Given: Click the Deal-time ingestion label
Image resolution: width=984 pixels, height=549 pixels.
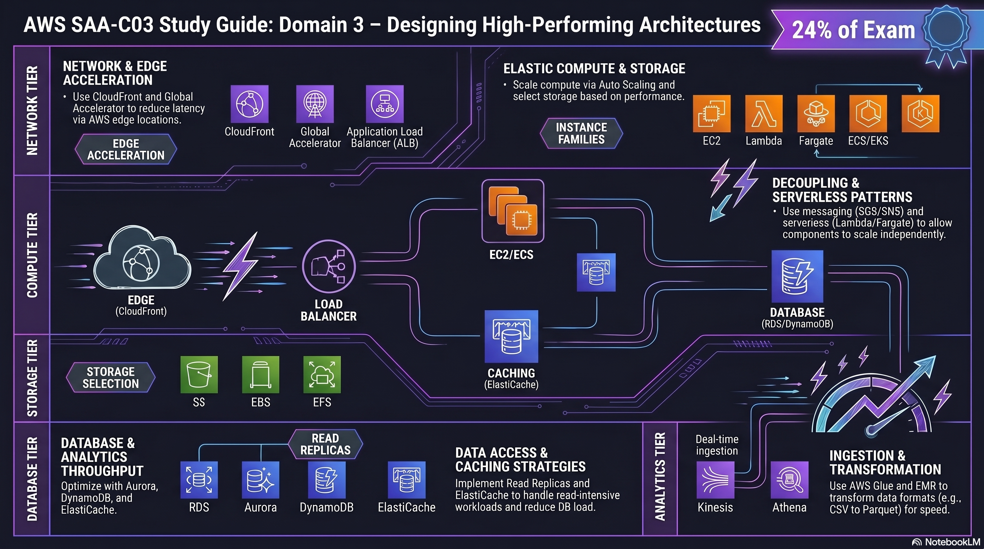Looking at the screenshot, I should click(x=717, y=445).
